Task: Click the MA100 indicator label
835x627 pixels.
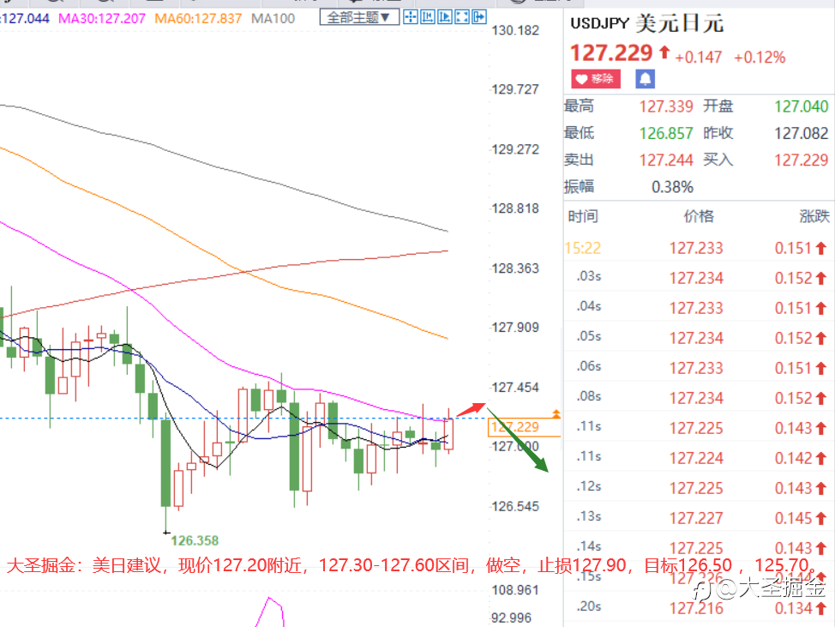Action: click(x=273, y=19)
